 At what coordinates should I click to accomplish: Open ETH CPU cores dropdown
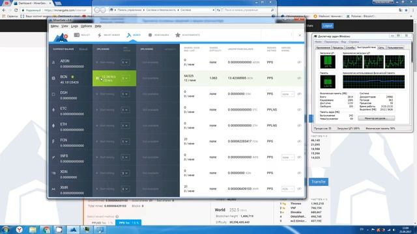click(x=125, y=125)
